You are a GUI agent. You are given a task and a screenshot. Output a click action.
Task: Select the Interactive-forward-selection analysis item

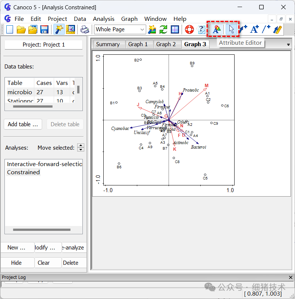click(x=44, y=164)
